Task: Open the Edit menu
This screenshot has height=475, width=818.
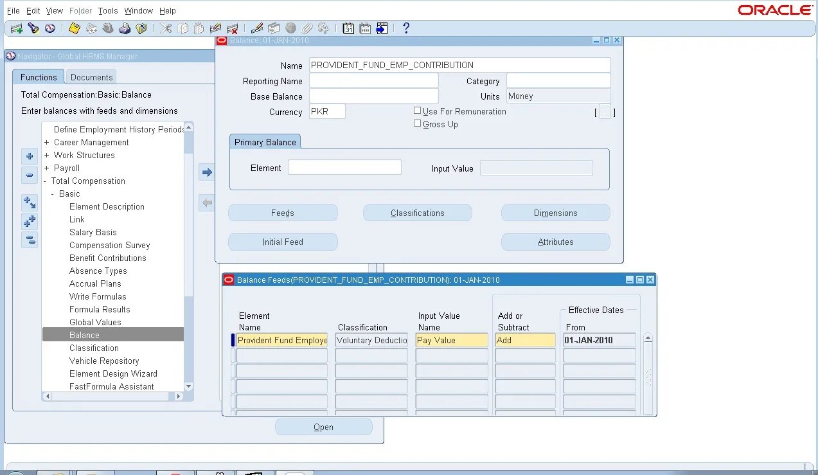Action: [33, 10]
